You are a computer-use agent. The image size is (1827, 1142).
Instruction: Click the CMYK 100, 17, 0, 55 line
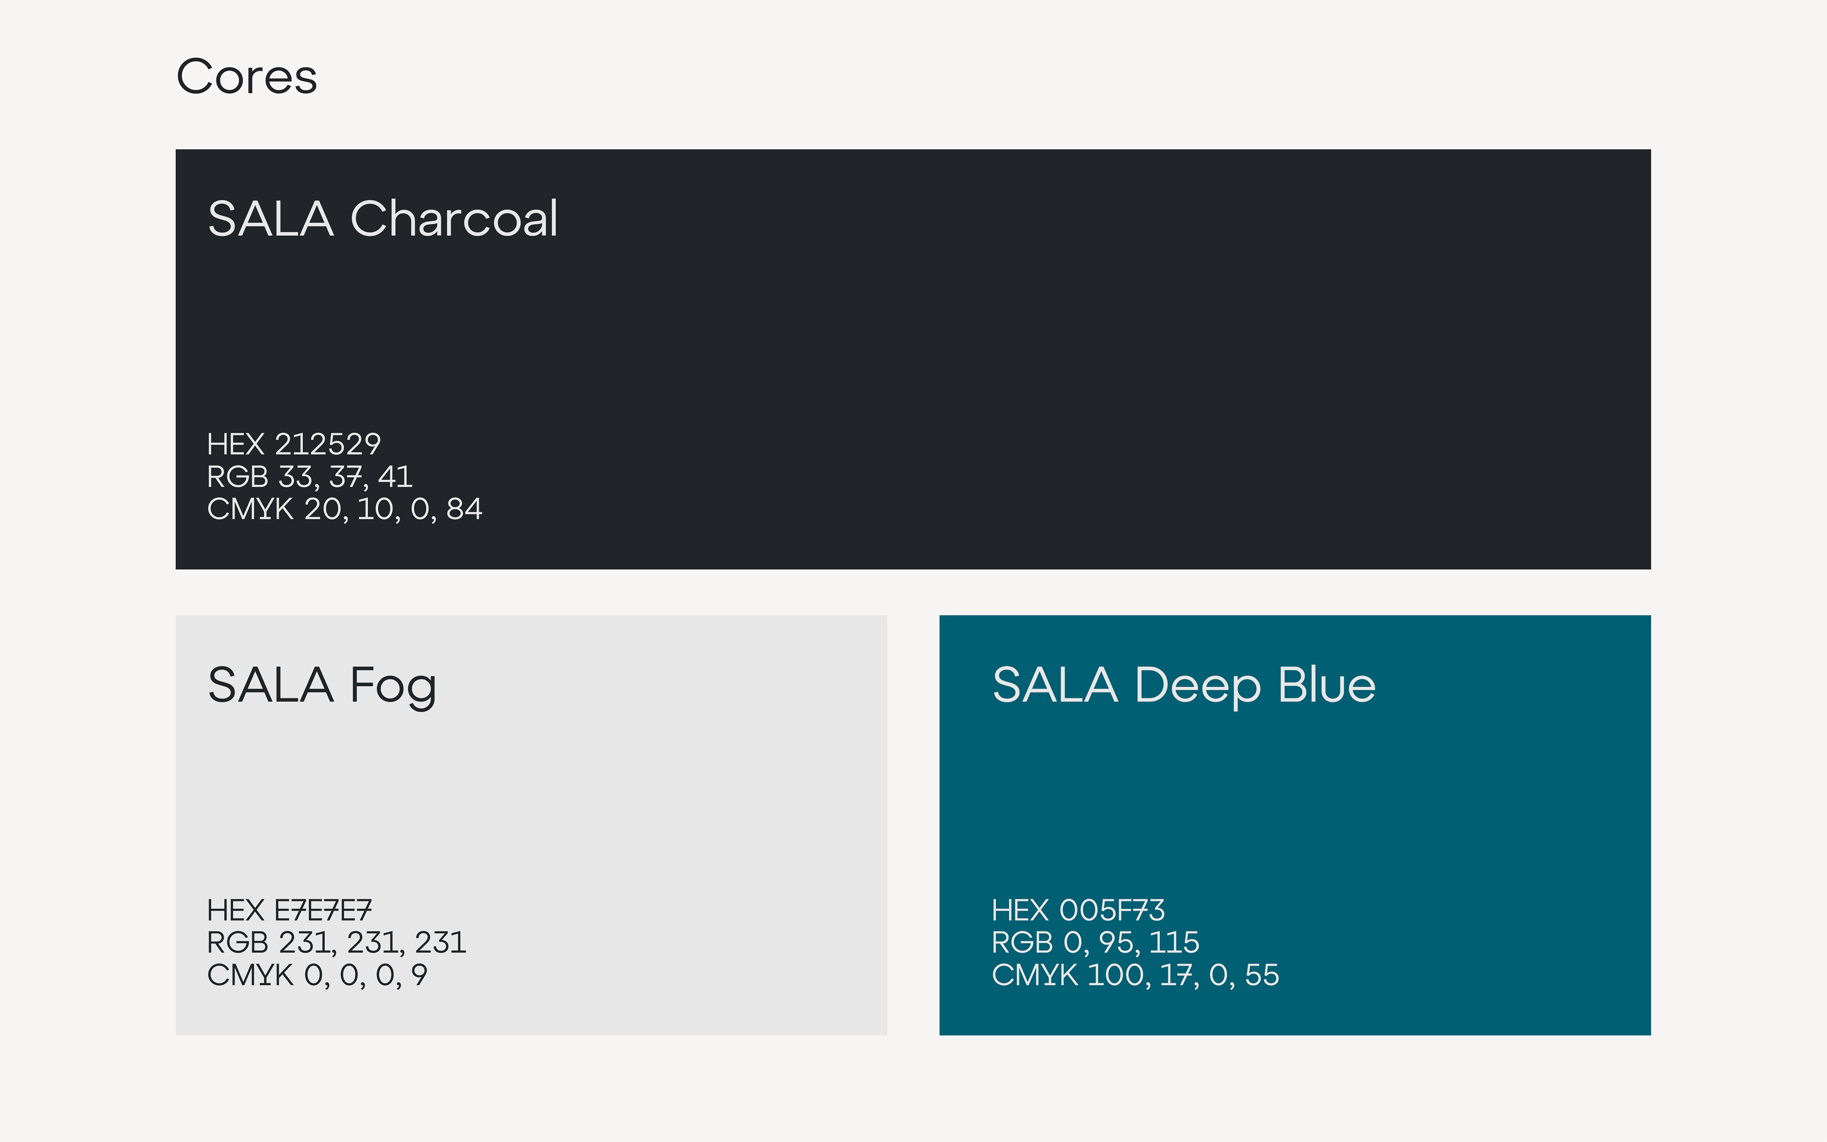[x=1135, y=975]
